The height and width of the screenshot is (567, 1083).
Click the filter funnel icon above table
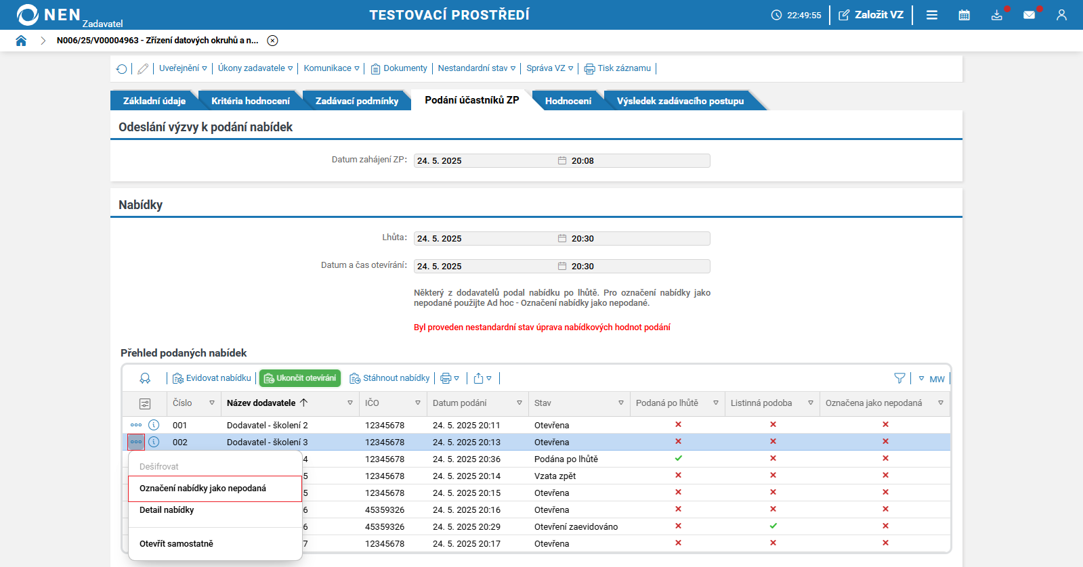click(899, 378)
